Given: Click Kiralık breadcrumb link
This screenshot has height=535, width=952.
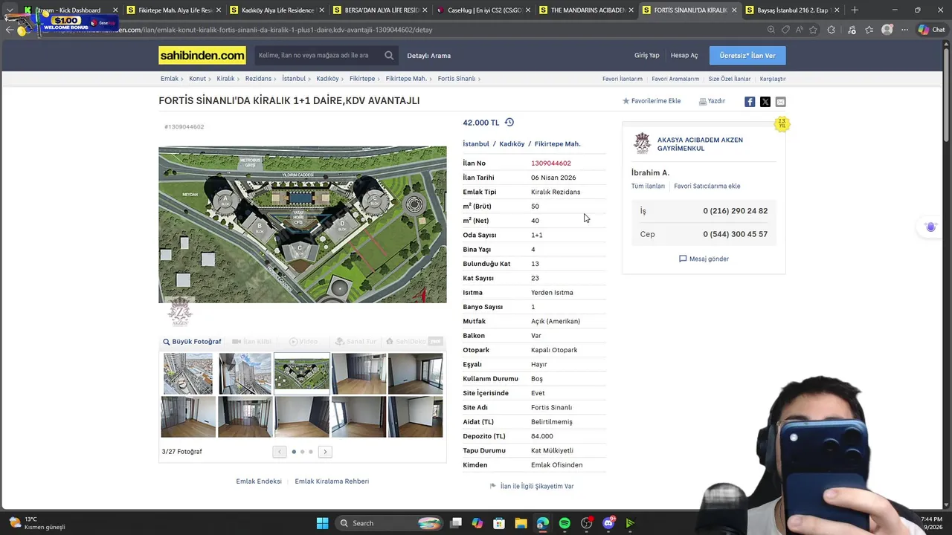Looking at the screenshot, I should tap(225, 79).
